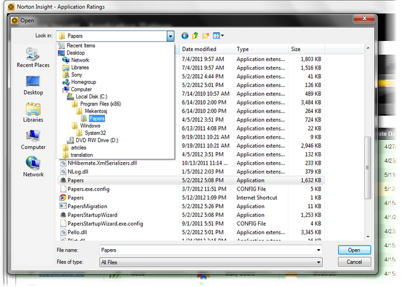The image size is (403, 287).
Task: Sort files by Size column header
Action: tap(296, 49)
